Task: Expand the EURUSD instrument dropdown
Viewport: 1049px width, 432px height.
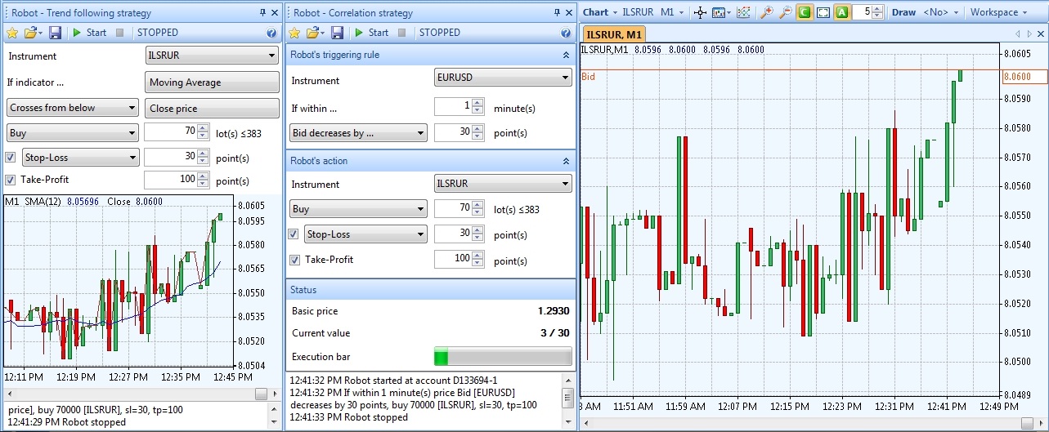Action: (x=502, y=78)
